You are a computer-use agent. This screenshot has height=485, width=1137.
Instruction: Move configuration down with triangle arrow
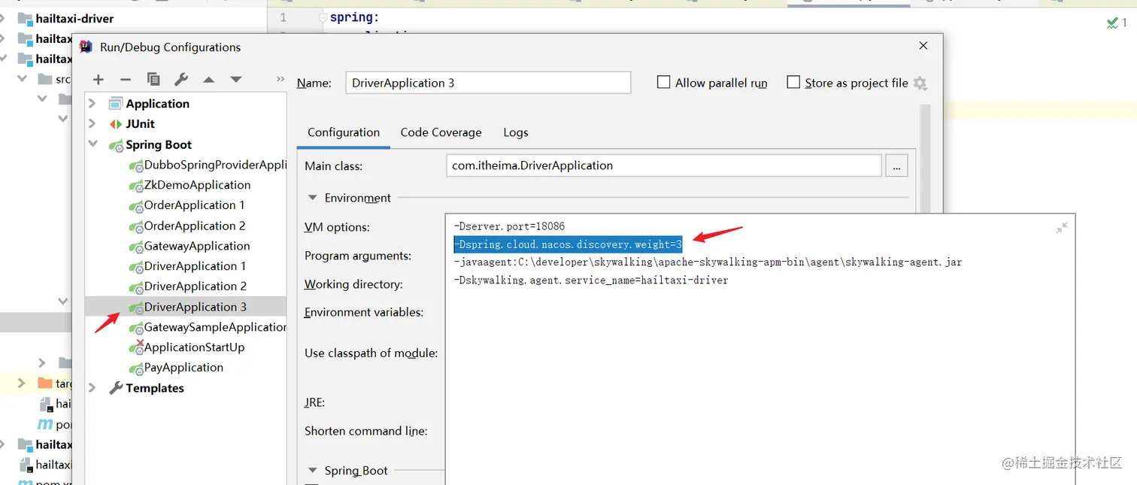pos(236,80)
